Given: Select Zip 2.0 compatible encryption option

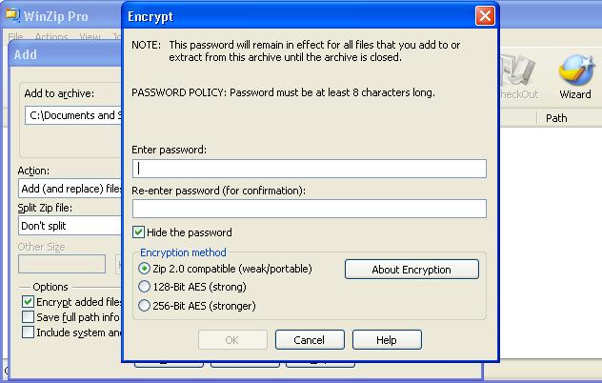Looking at the screenshot, I should pyautogui.click(x=144, y=269).
